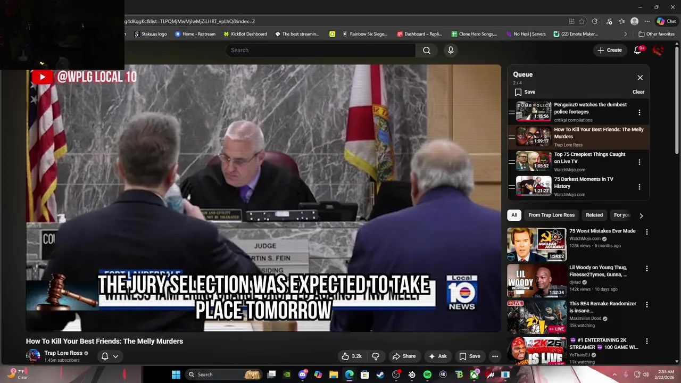Open options for Lil Woody on Young Thug video
Screen dimensions: 681x383
(x=647, y=269)
